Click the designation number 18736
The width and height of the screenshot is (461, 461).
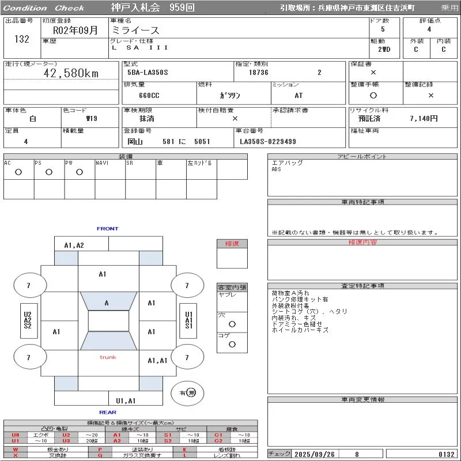pyautogui.click(x=258, y=73)
